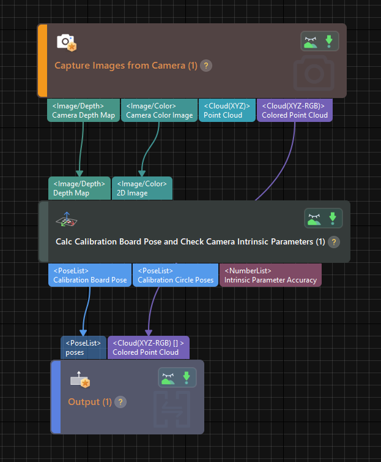Viewport: 381px width, 462px height.
Task: Click the green arrow on the Output step
Action: tap(186, 377)
